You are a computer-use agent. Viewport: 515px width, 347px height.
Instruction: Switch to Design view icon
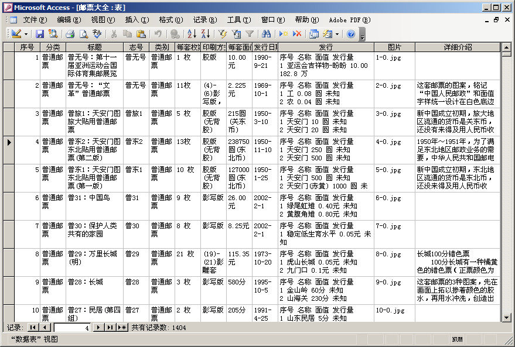(16, 33)
